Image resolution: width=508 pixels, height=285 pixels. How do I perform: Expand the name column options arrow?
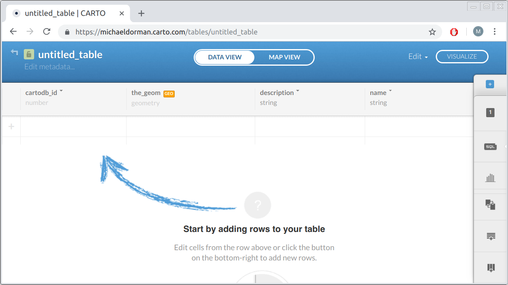click(x=390, y=91)
